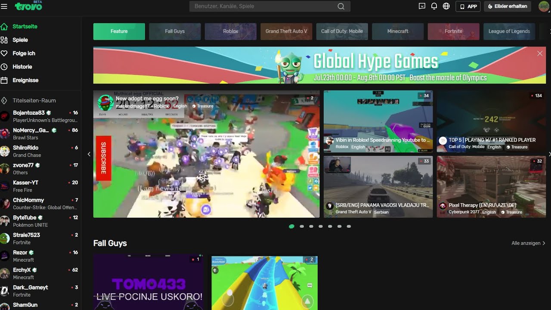551x310 pixels.
Task: Open the Spiele menu link
Action: tap(20, 40)
